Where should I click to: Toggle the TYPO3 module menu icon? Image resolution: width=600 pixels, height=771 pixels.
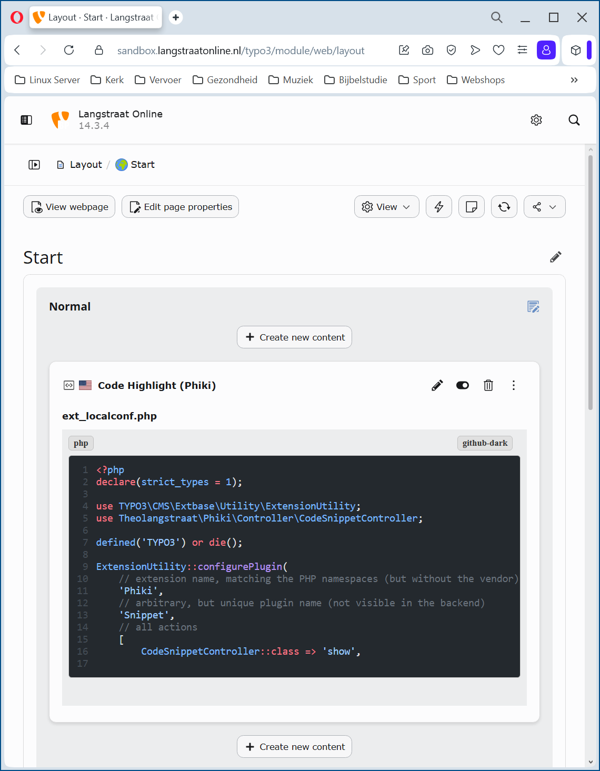coord(26,120)
